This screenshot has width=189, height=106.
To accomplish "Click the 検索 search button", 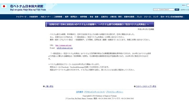I will 177,9.
